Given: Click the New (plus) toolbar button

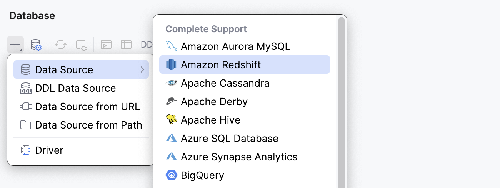Looking at the screenshot, I should pos(15,45).
